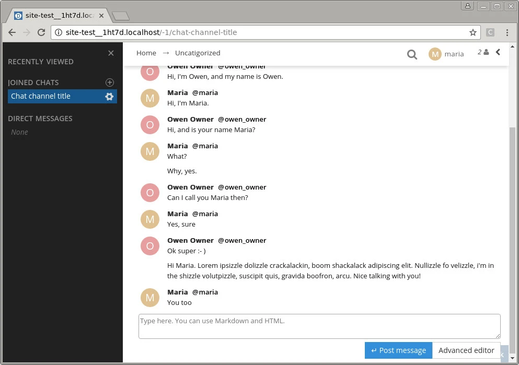Click JOINED CHATS sidebar heading
The height and width of the screenshot is (365, 519).
[x=33, y=83]
